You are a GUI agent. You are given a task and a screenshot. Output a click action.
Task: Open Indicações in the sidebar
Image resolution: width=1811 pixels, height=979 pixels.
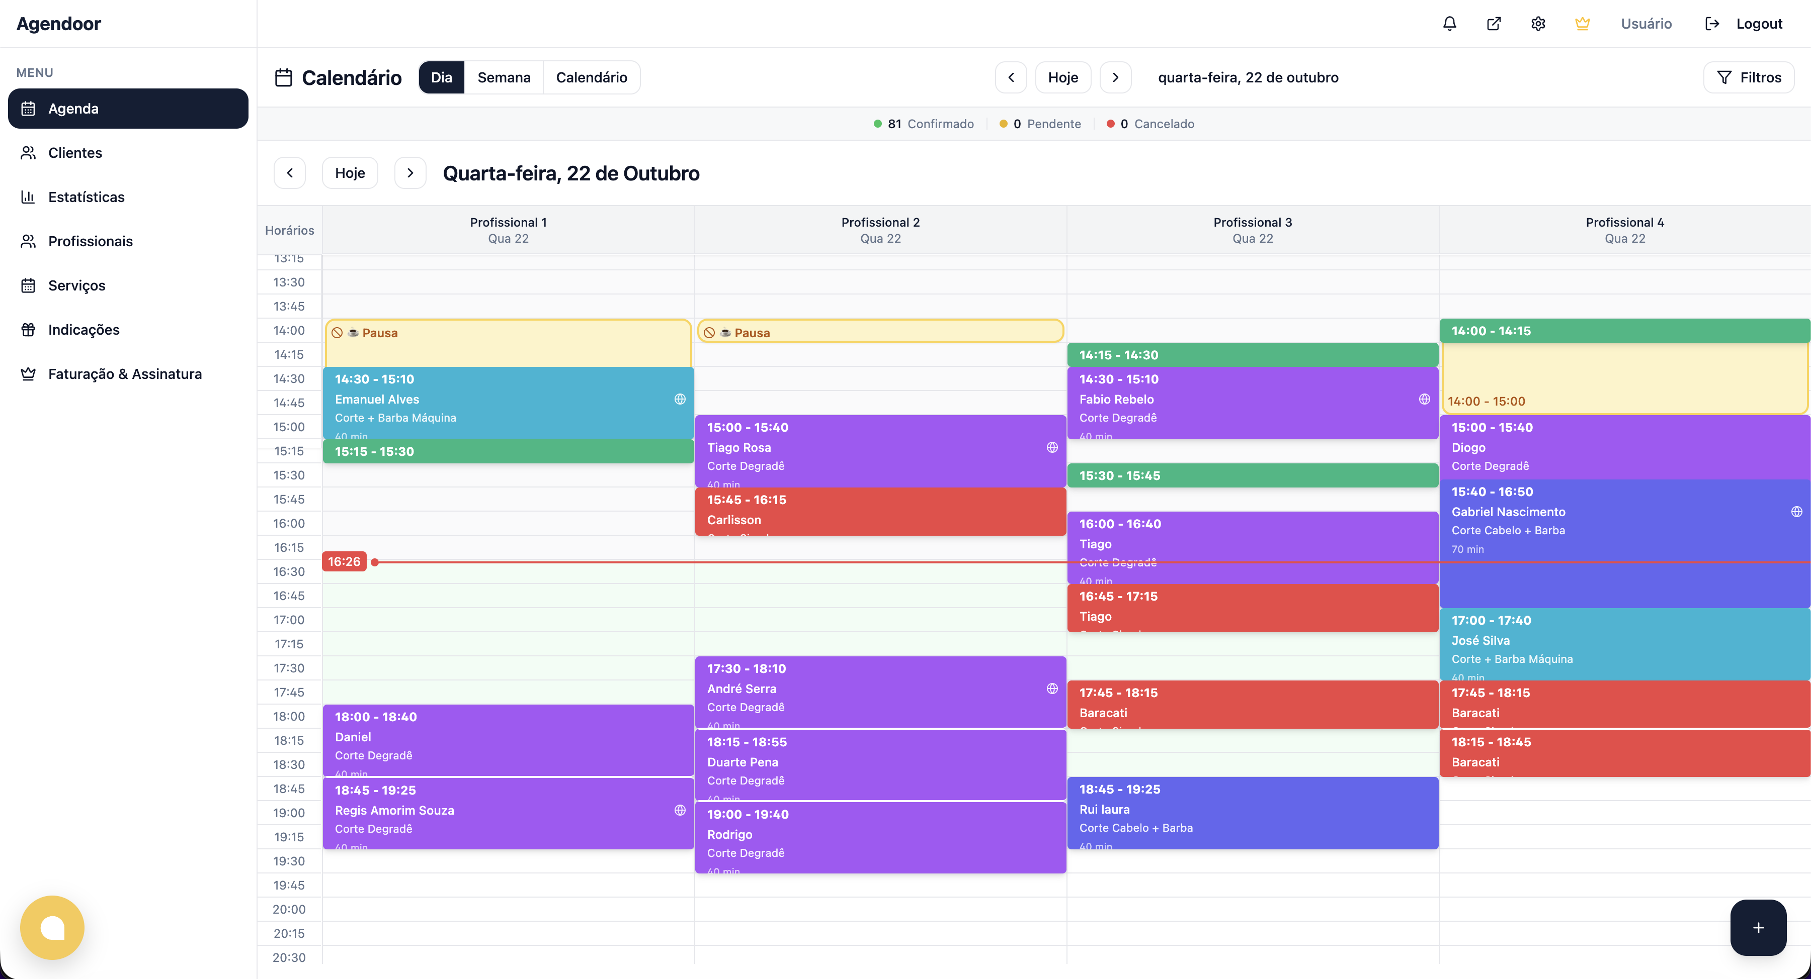(128, 329)
